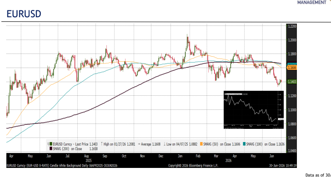Image resolution: width=331 pixels, height=182 pixels.
Task: Click the High marker icon in the legend
Action: pyautogui.click(x=102, y=144)
